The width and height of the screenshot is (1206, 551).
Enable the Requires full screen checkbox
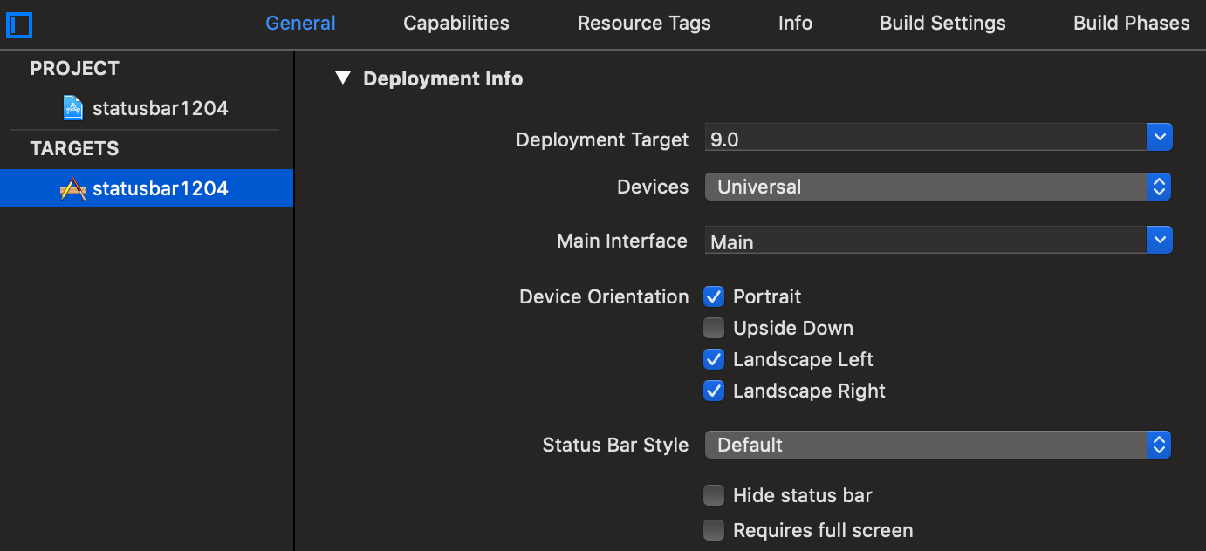714,530
